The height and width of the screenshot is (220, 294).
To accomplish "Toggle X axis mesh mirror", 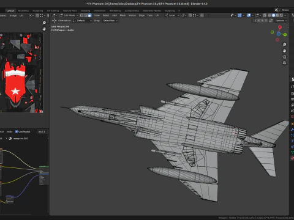I will pyautogui.click(x=259, y=21).
